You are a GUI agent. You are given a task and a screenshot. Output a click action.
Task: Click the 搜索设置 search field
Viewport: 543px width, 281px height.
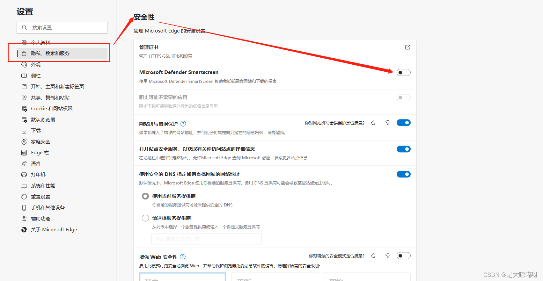pyautogui.click(x=62, y=28)
